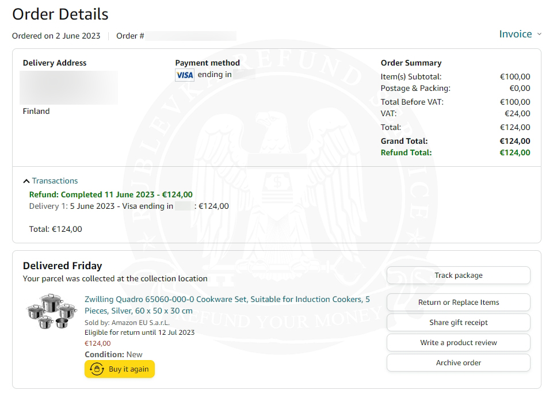
Task: Open the Invoice dropdown arrow
Action: (x=539, y=34)
